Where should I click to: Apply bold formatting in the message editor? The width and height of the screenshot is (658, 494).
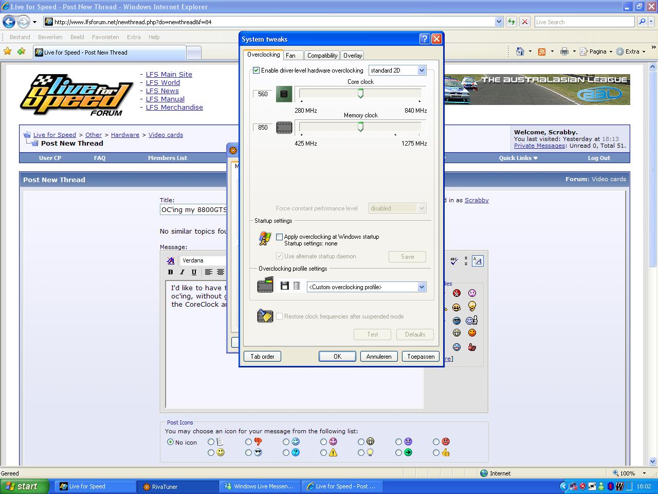(x=170, y=272)
